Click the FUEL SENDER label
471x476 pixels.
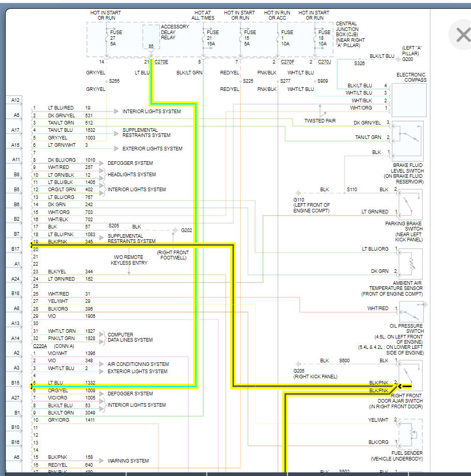pyautogui.click(x=406, y=453)
